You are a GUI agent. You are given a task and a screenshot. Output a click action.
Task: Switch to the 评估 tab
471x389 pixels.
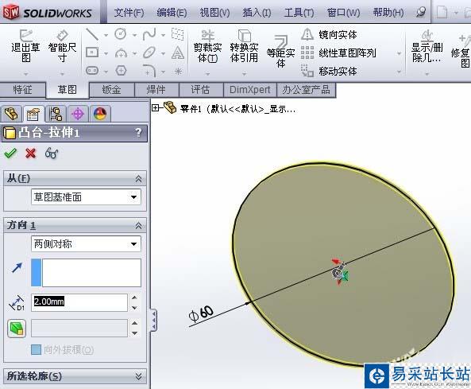pyautogui.click(x=201, y=90)
